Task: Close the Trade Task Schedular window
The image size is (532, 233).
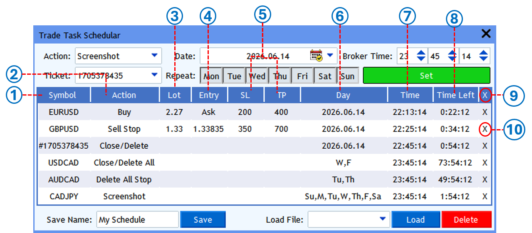Action: coord(485,34)
